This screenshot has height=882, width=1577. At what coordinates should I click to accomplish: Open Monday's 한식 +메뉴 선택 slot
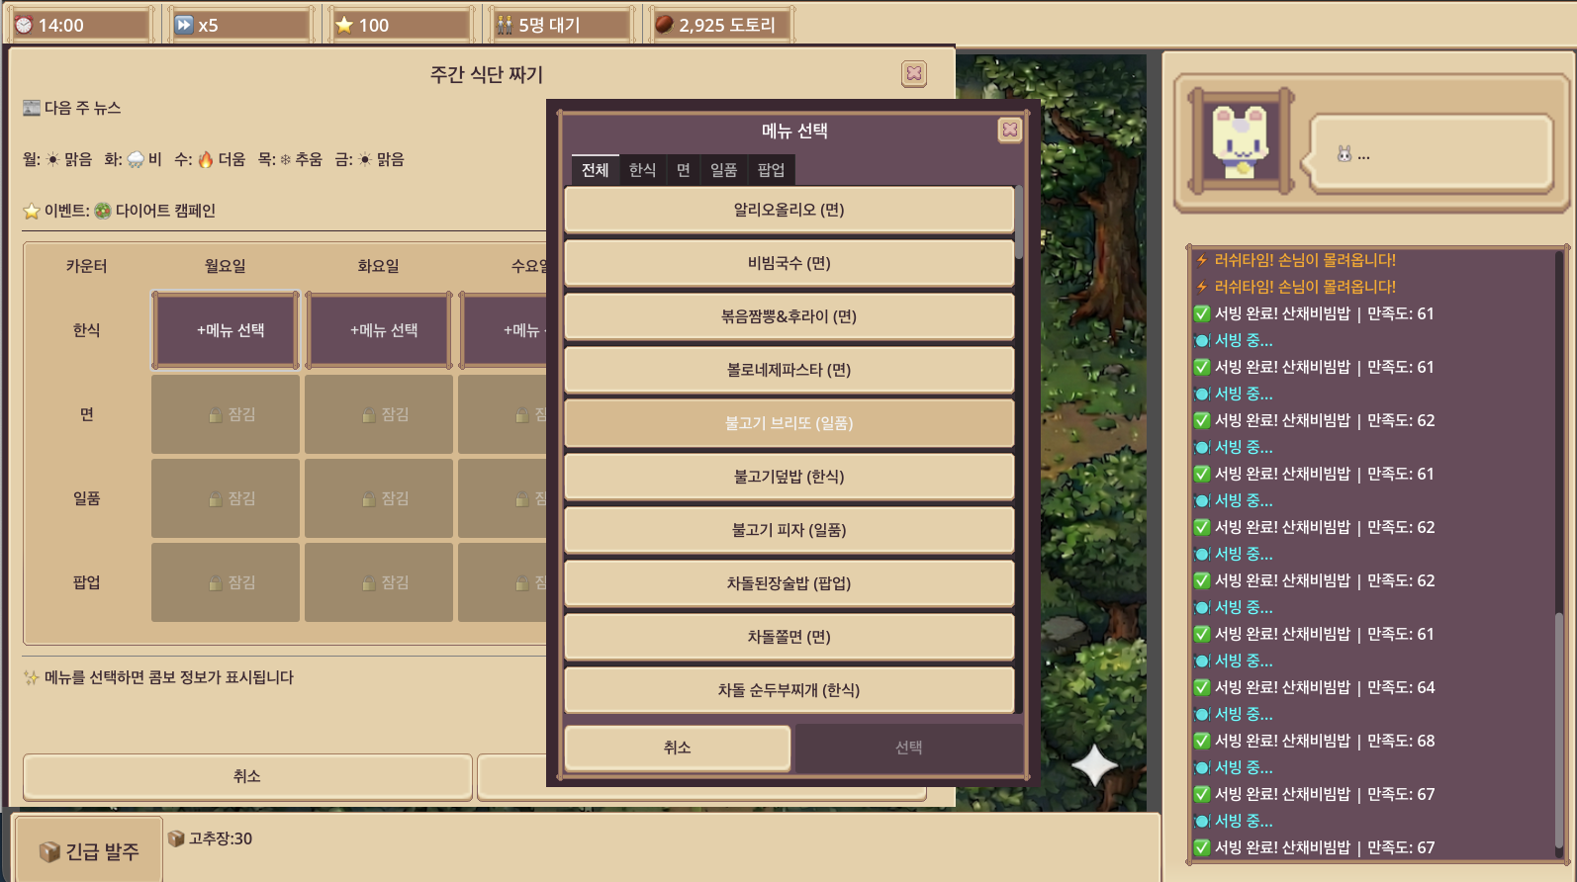pyautogui.click(x=226, y=330)
